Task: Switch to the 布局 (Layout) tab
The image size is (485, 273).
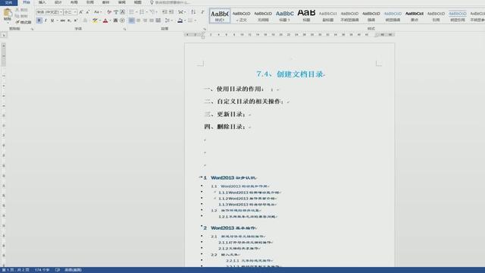Action: coord(74,2)
